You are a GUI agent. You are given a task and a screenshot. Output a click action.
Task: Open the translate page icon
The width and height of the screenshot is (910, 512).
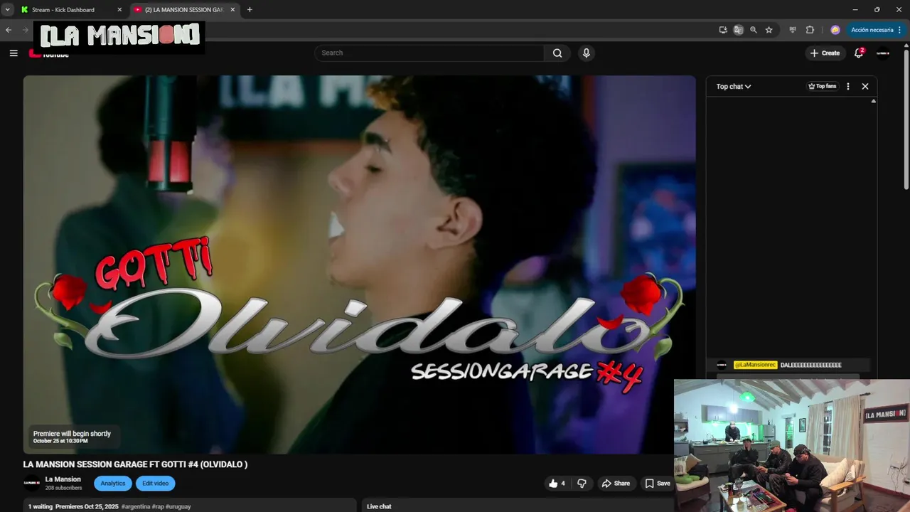pos(739,30)
